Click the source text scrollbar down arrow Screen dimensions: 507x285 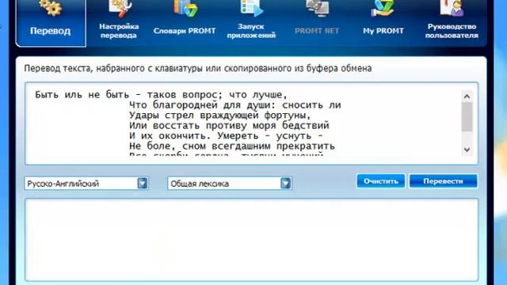pos(467,150)
